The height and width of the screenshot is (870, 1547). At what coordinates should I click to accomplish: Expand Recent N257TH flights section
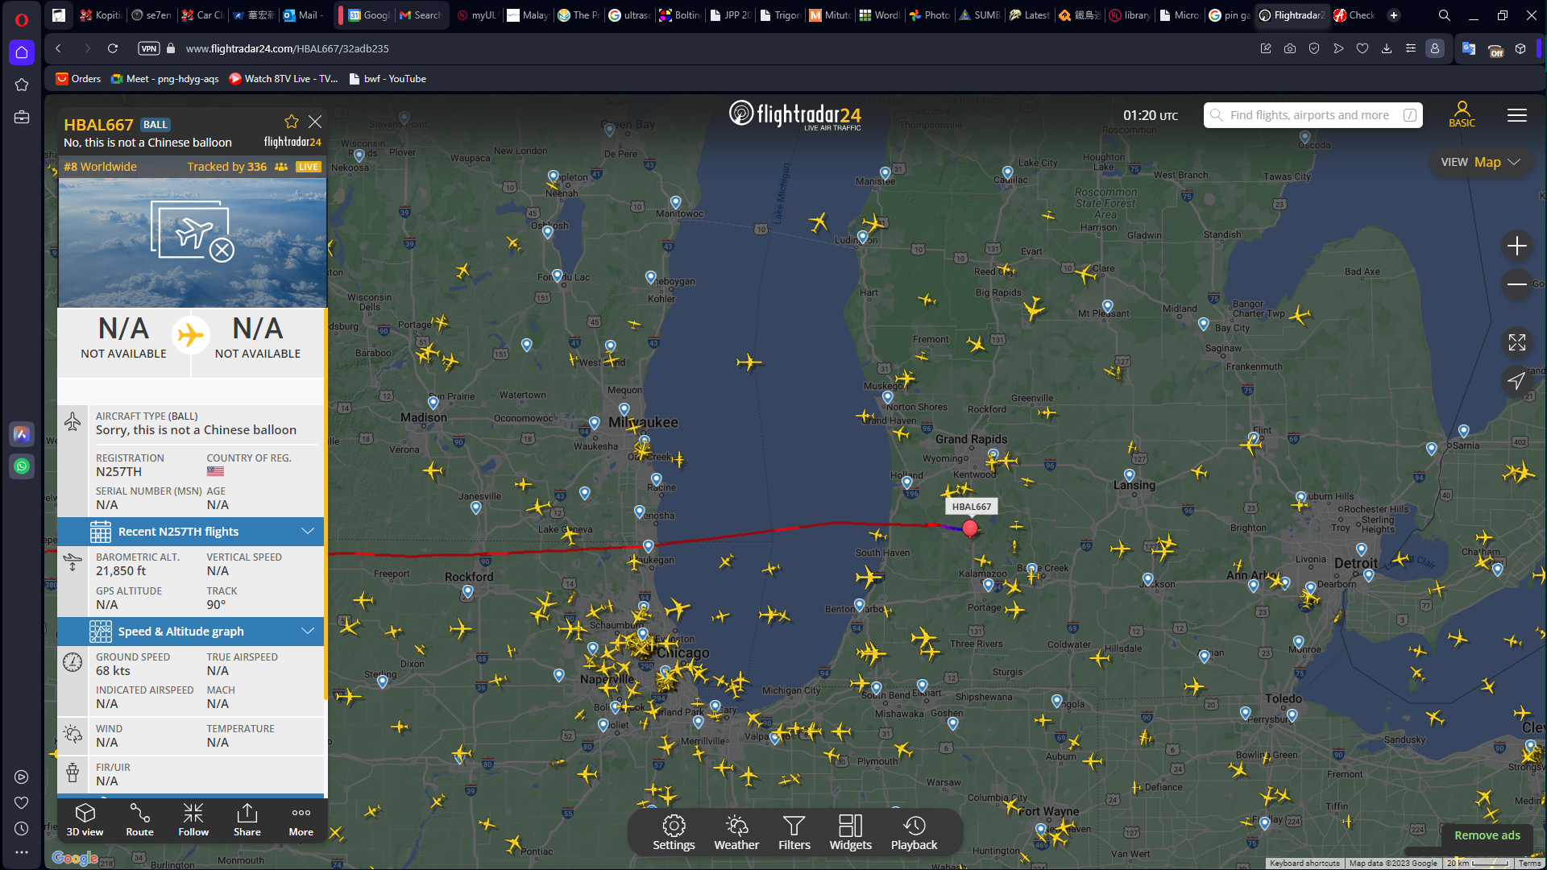191,532
